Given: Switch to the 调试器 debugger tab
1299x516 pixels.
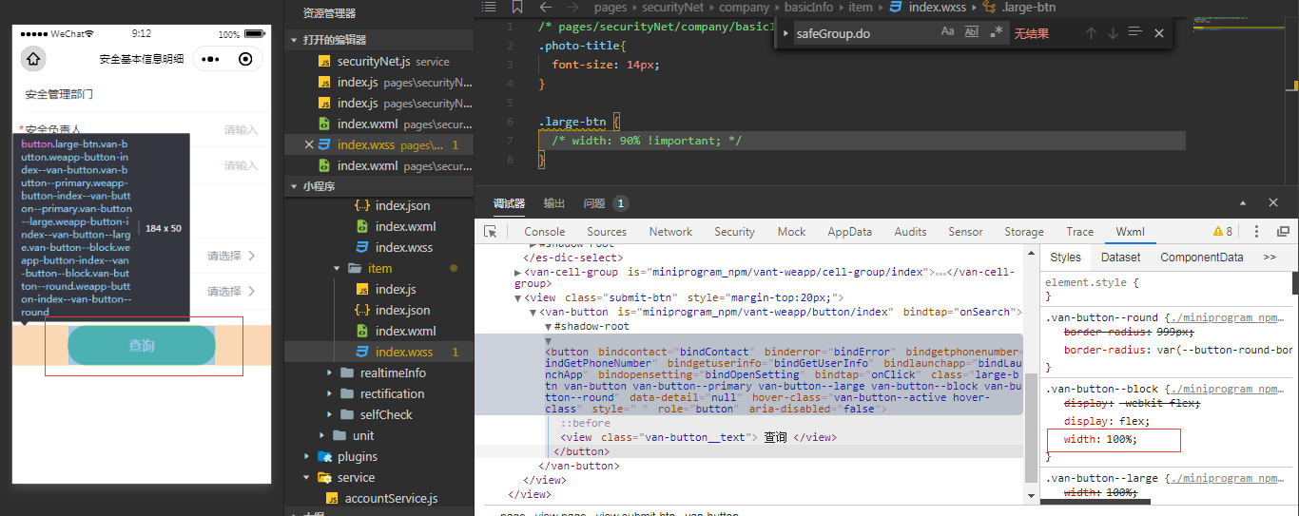Looking at the screenshot, I should click(509, 203).
